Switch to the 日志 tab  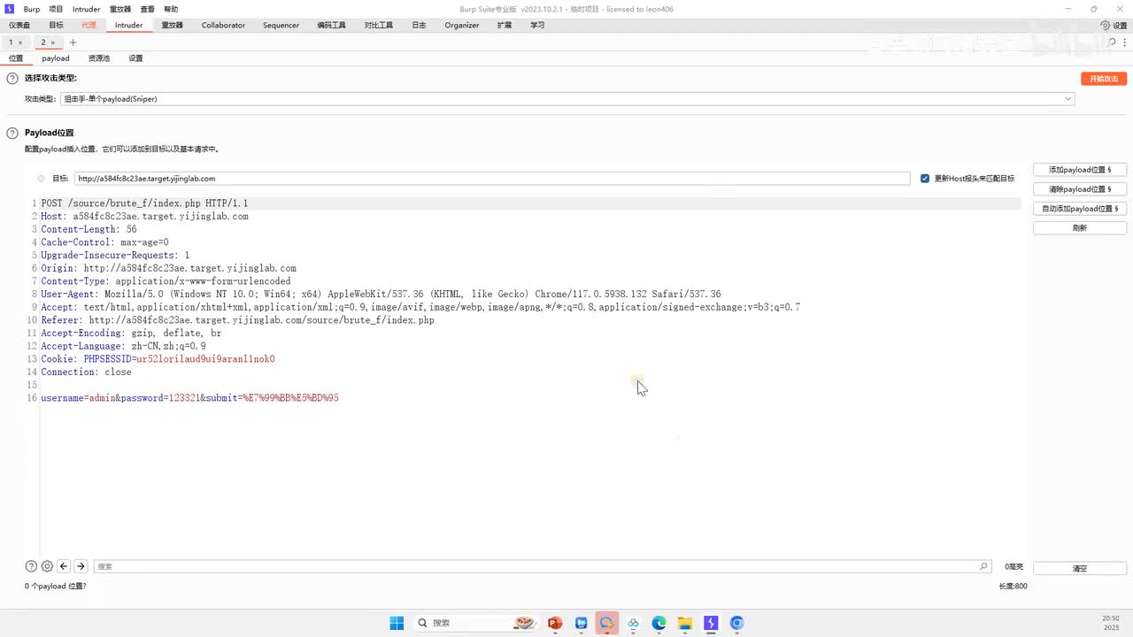point(419,26)
